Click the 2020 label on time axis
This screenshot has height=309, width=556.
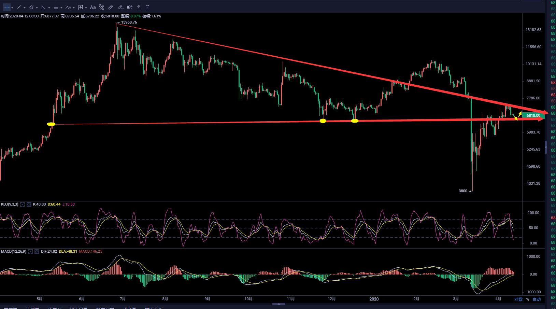click(374, 299)
